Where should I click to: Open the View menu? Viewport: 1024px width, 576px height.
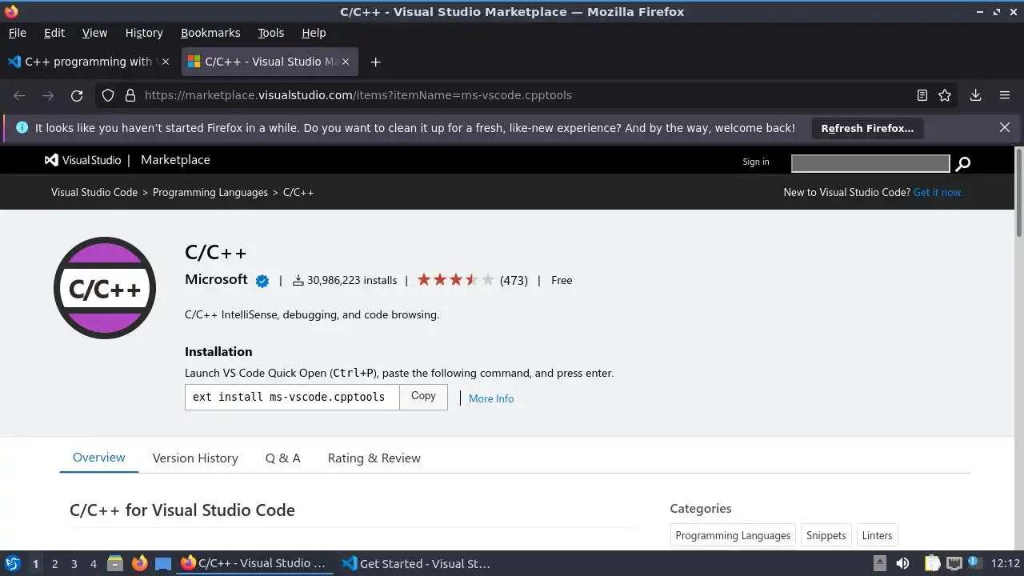pyautogui.click(x=94, y=33)
